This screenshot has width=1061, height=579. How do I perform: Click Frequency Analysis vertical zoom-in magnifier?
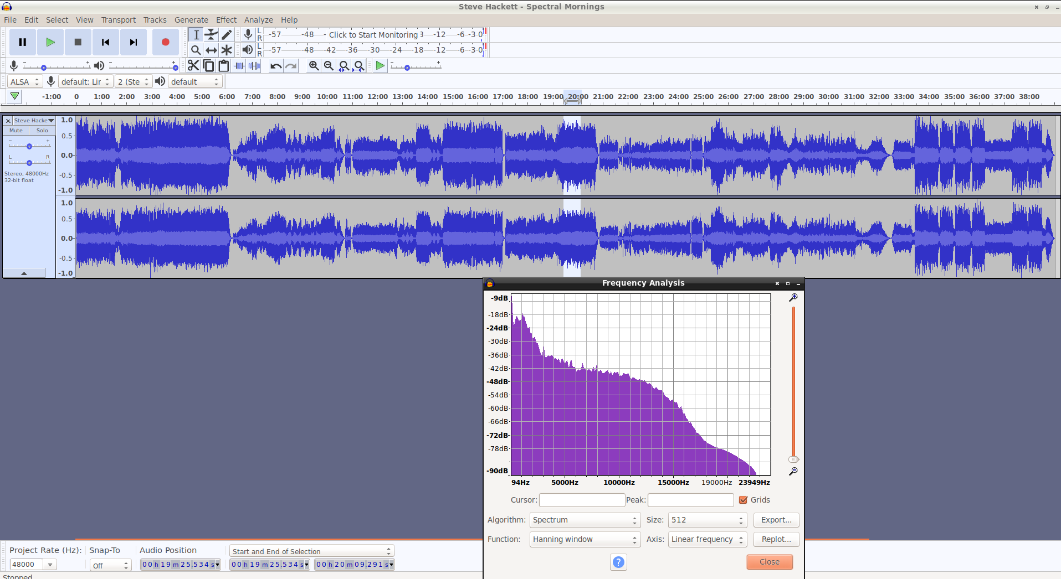[793, 298]
